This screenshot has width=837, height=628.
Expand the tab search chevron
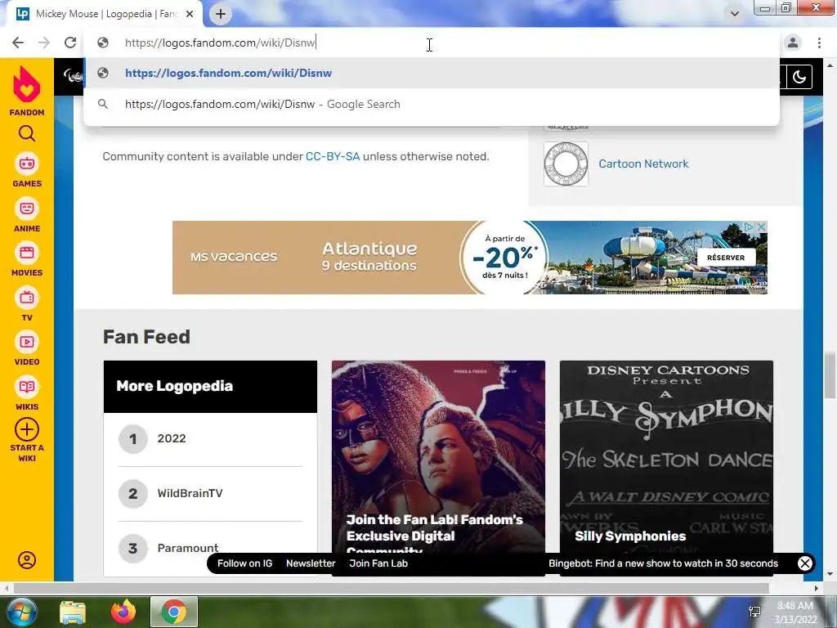click(735, 14)
